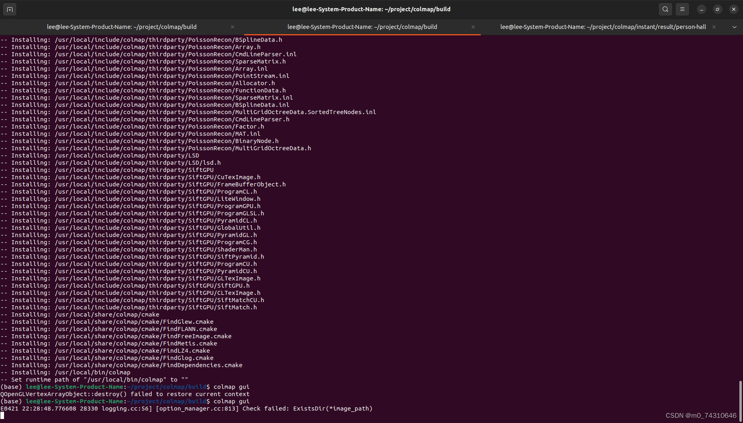The image size is (743, 423).
Task: Click the CuTexImage.h install line
Action: click(131, 177)
